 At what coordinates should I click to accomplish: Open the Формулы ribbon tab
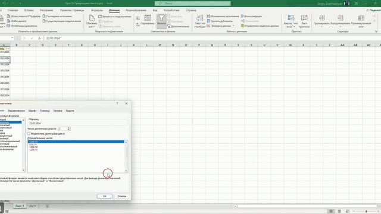point(97,10)
